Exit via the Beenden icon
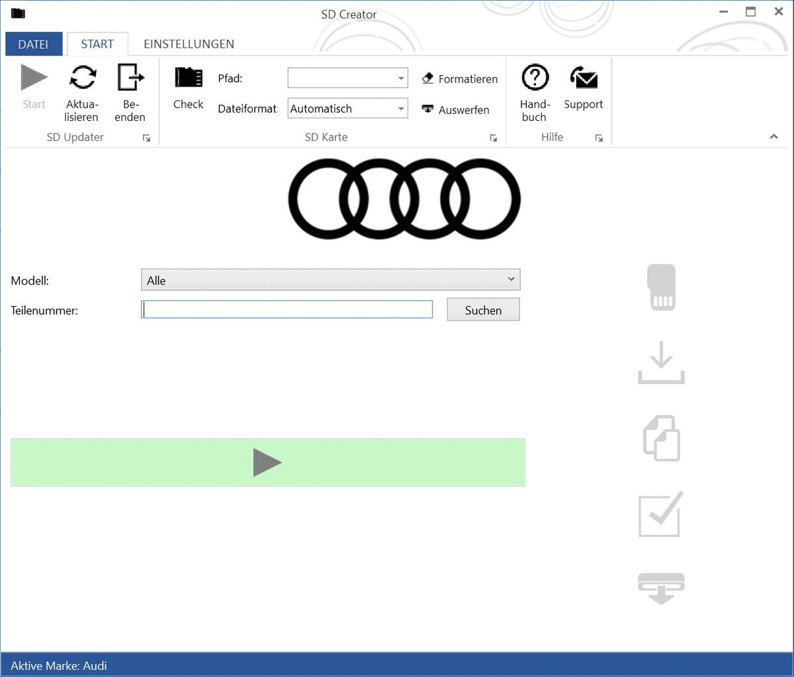 tap(130, 78)
